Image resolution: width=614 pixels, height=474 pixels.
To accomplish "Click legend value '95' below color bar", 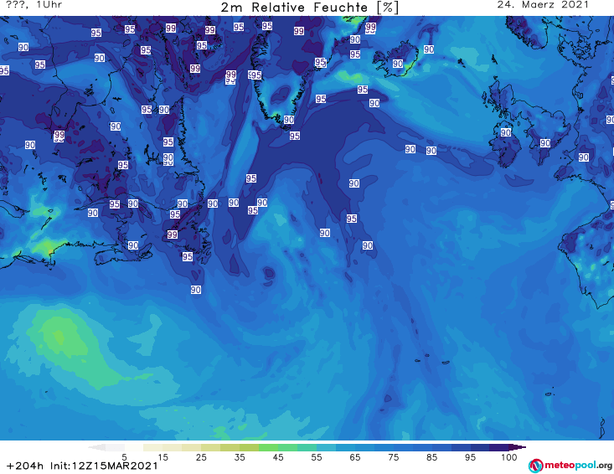I will [470, 457].
